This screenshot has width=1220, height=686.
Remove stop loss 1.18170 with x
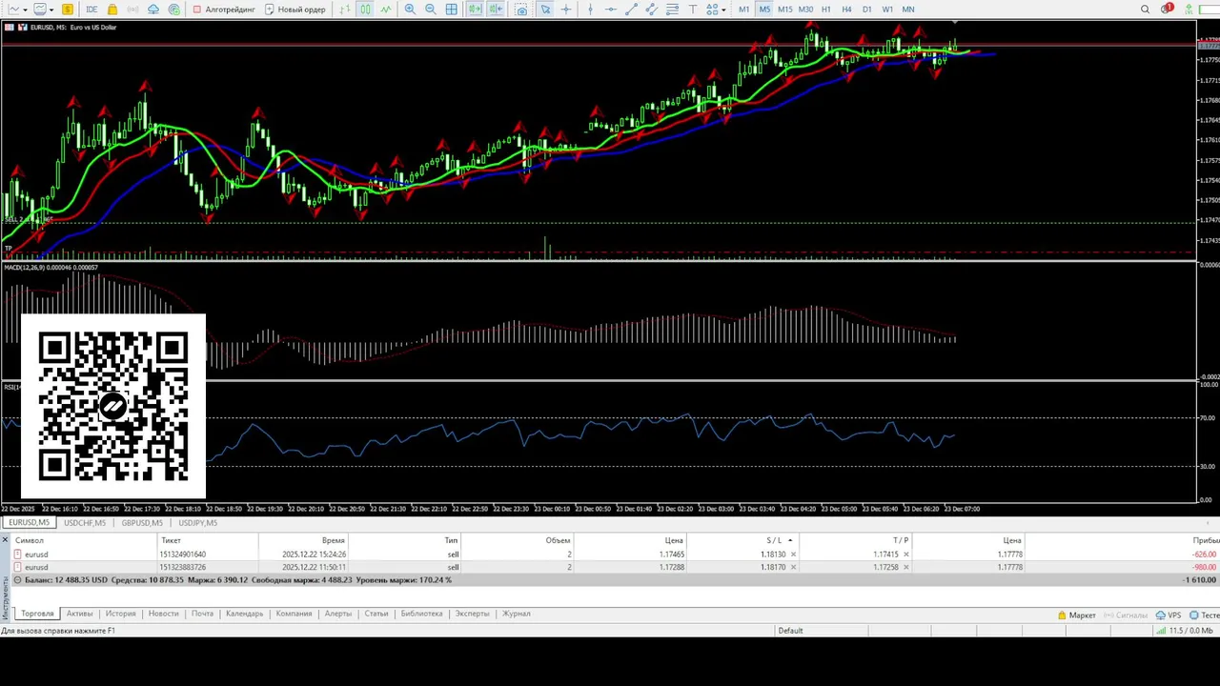793,567
